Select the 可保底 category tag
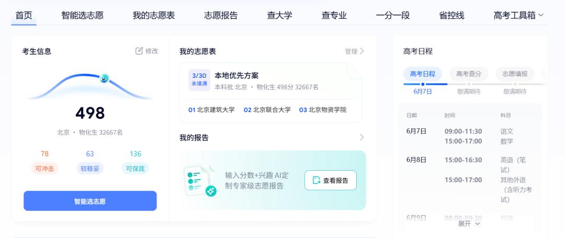 point(135,169)
